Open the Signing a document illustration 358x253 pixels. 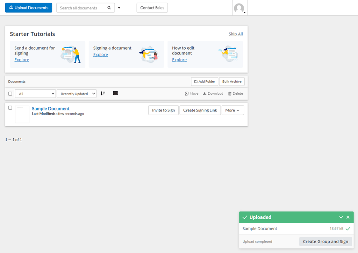click(149, 54)
